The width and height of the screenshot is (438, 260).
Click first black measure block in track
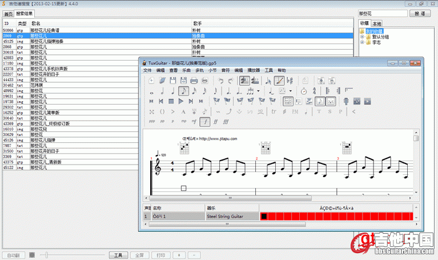[x=264, y=216]
